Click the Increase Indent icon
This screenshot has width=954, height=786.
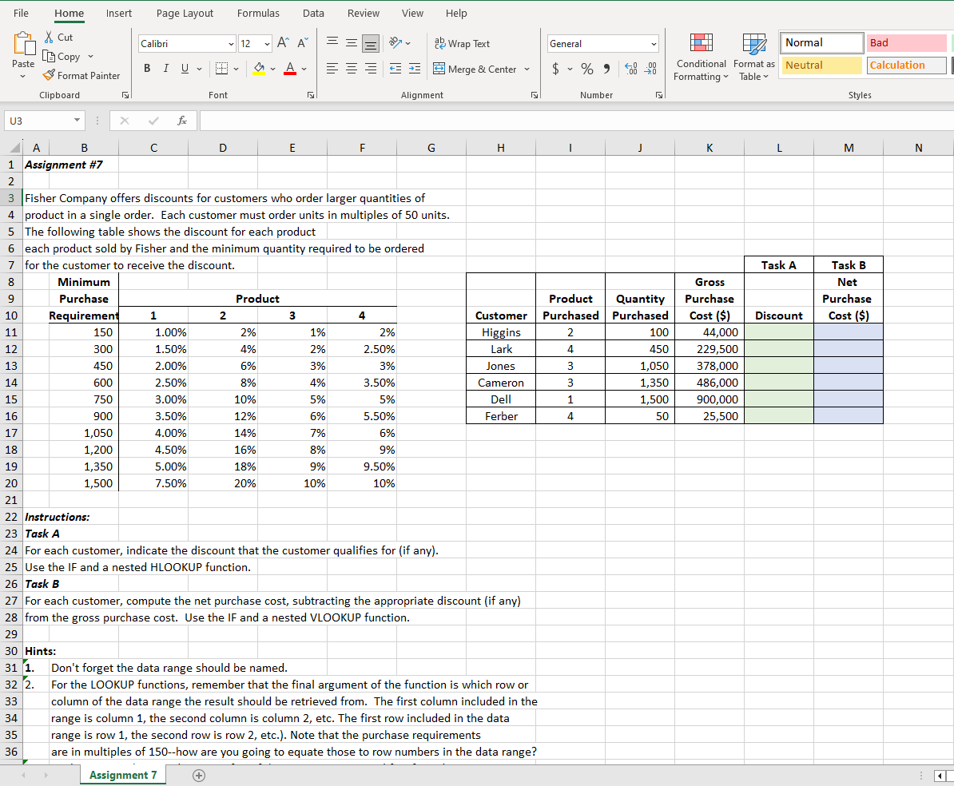tap(414, 69)
